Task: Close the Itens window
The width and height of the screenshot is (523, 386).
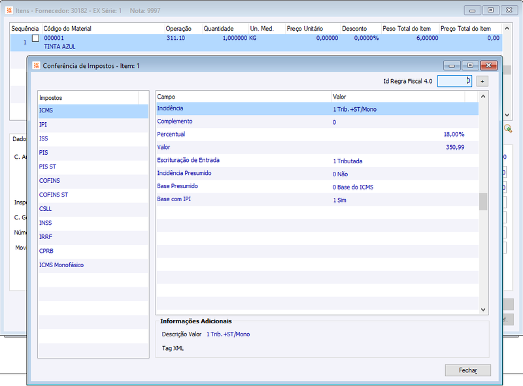Action: [x=509, y=10]
